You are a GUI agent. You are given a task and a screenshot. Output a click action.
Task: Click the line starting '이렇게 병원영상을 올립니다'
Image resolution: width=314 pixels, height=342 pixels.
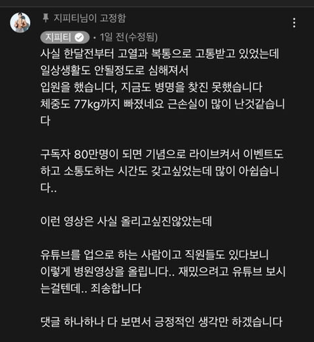pos(163,271)
